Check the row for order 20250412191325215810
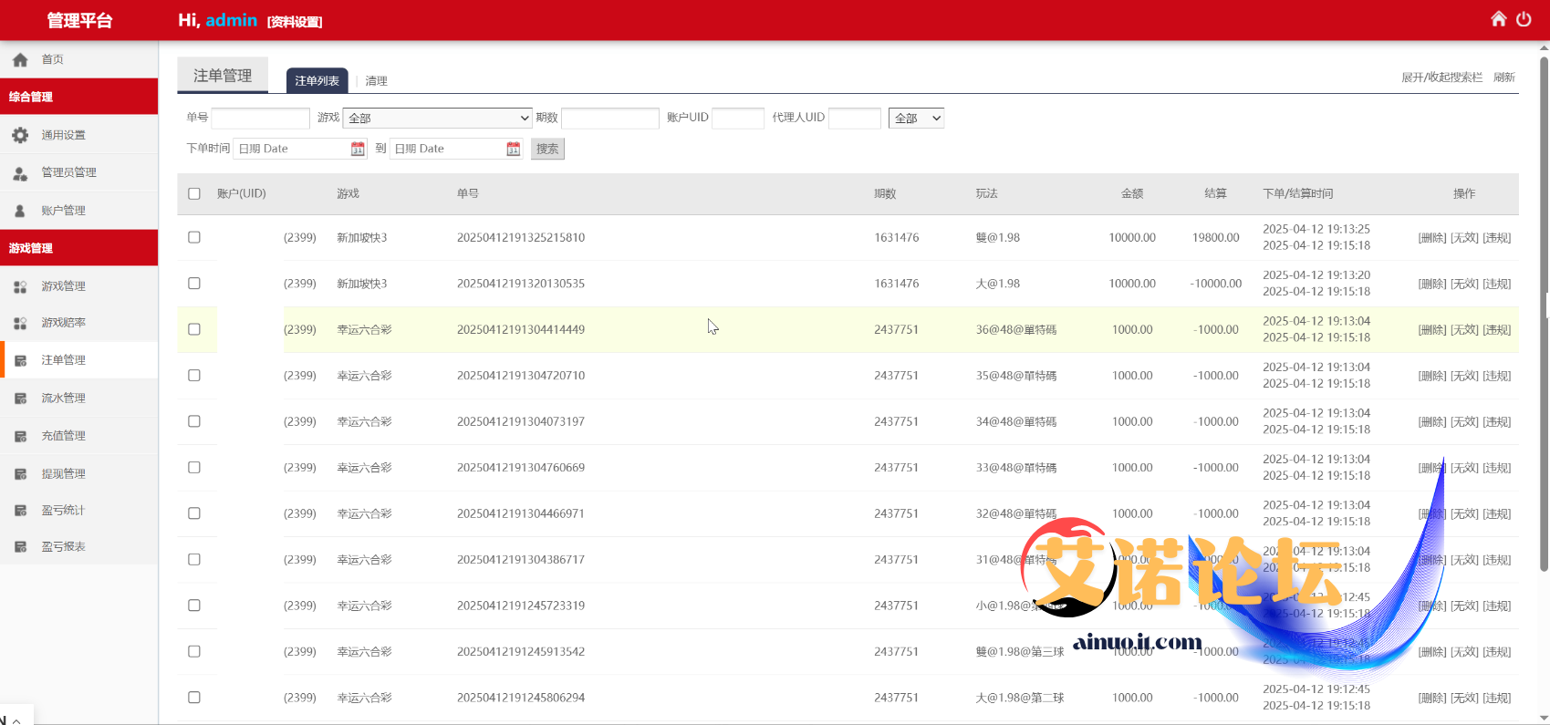The height and width of the screenshot is (725, 1550). click(194, 237)
